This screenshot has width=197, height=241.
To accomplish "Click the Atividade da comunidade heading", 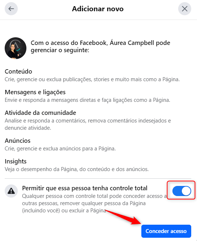I will pos(40,113).
